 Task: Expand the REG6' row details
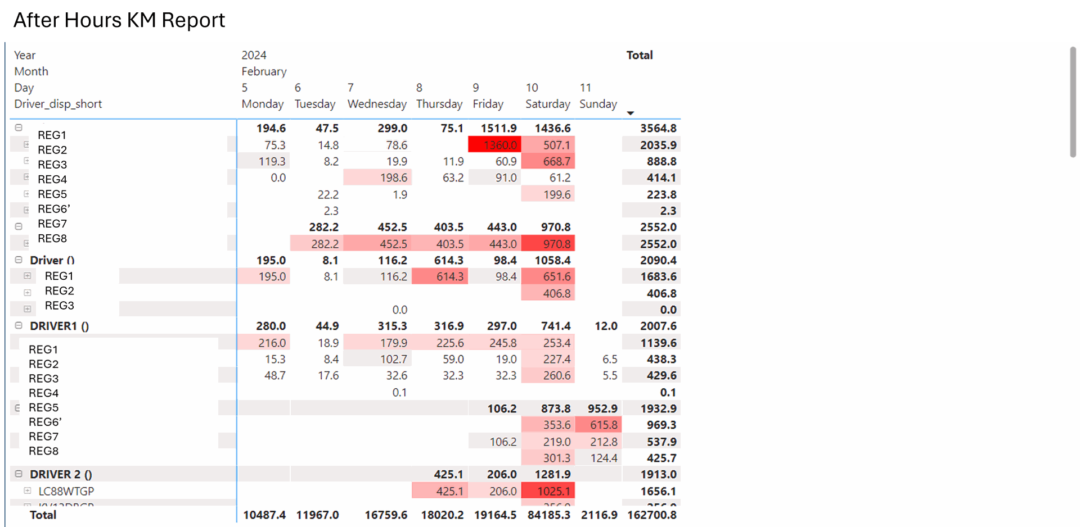pos(28,209)
